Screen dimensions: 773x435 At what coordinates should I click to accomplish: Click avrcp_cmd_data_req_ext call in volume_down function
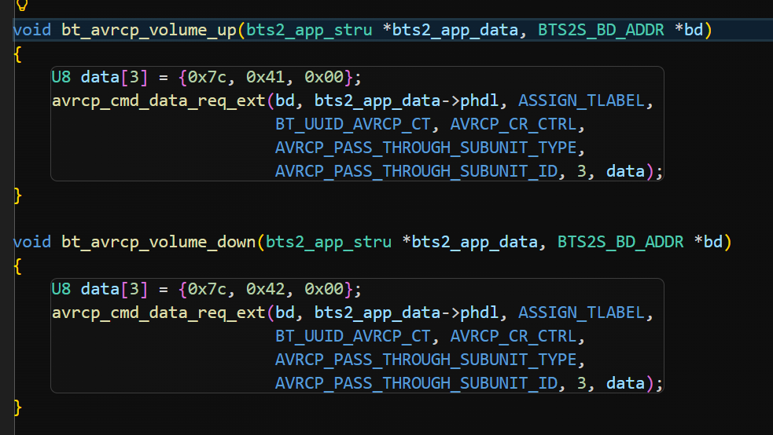[159, 313]
